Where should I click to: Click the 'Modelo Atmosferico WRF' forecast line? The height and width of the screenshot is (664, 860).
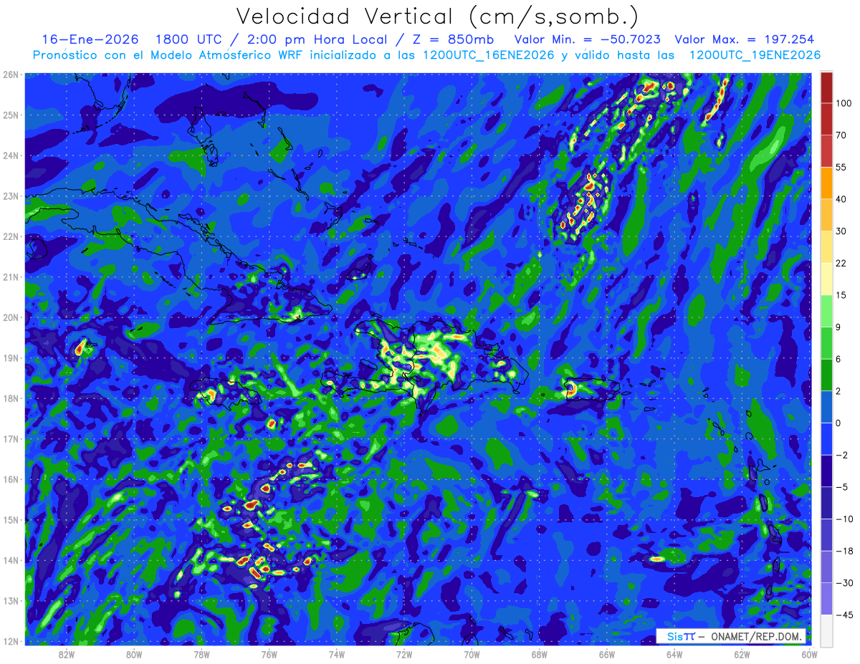[x=427, y=54]
